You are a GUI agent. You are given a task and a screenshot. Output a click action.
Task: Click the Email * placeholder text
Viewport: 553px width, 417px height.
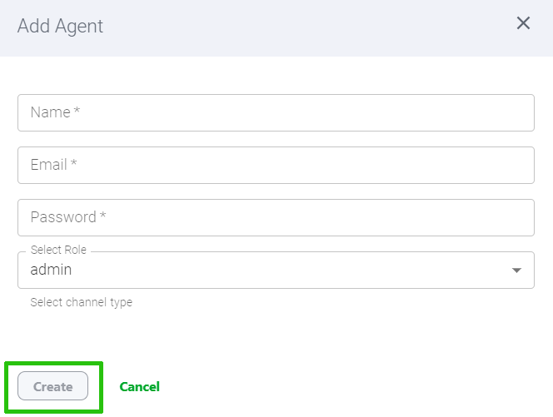point(54,165)
